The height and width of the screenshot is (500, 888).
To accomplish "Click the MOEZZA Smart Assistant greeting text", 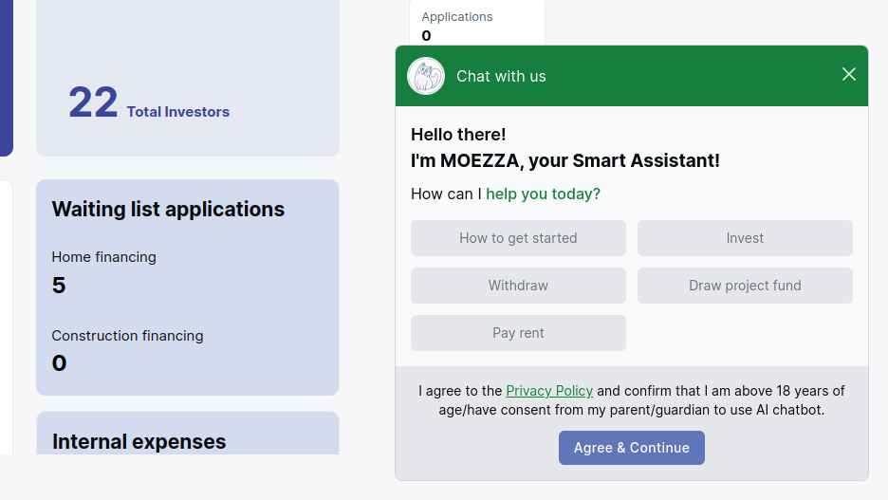I will click(565, 160).
